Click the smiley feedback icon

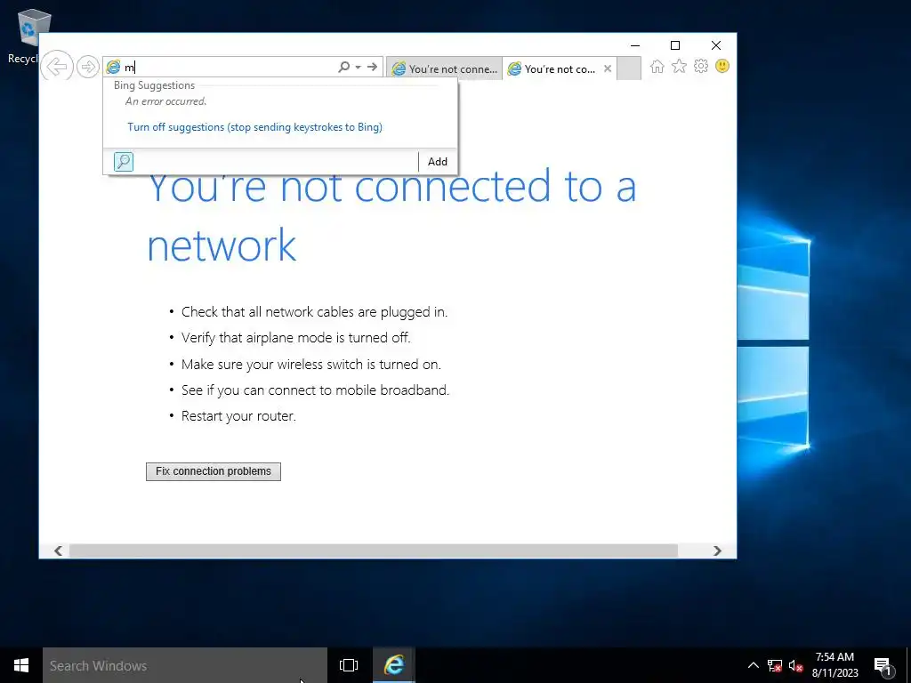click(722, 66)
